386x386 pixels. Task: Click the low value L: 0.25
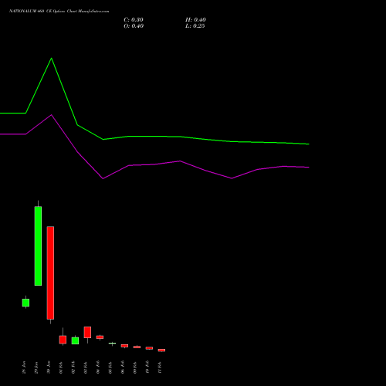[x=195, y=26]
